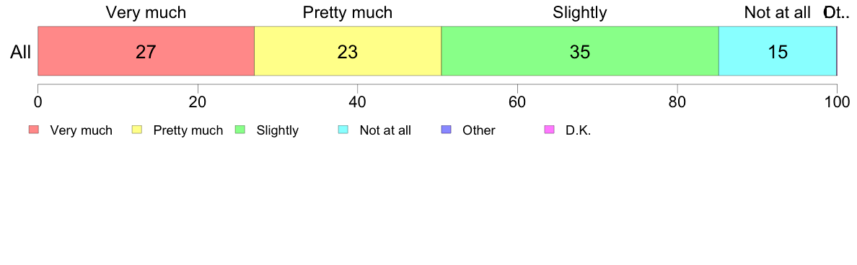
Task: Click the Pretty much header above the bar
Action: click(348, 12)
